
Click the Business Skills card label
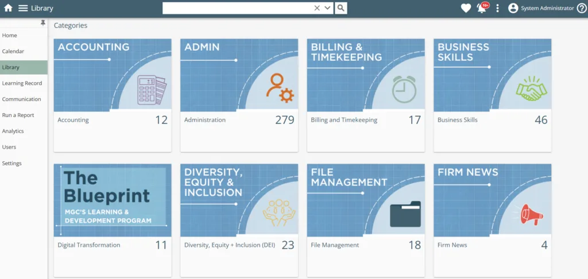point(458,120)
